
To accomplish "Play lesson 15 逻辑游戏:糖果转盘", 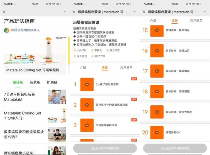I will 157,30.
